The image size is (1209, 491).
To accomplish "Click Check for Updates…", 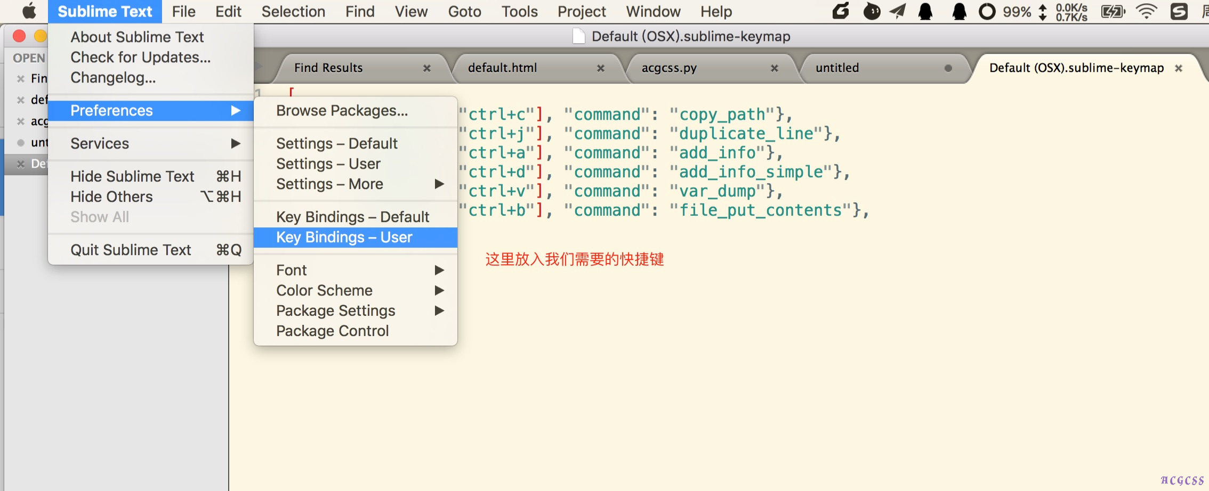I will 140,57.
